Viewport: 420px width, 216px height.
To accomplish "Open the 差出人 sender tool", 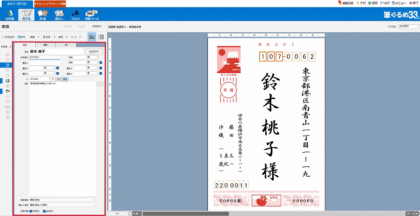I will pos(59,15).
